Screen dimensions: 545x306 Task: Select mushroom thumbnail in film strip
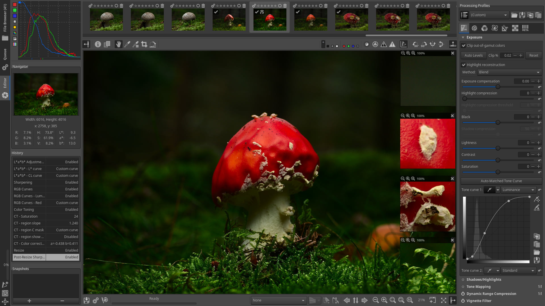click(x=270, y=20)
